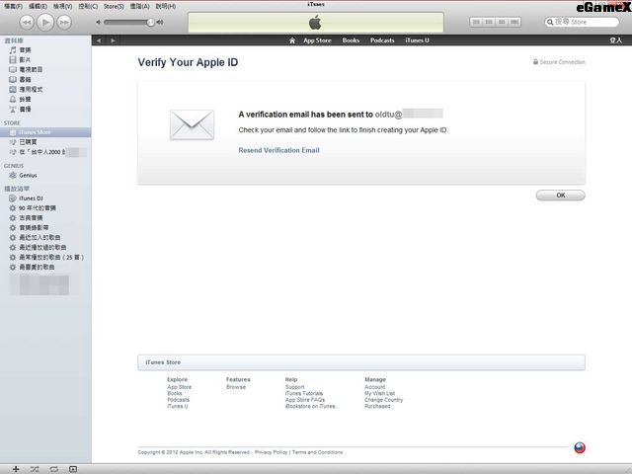Click the store forward arrow
The width and height of the screenshot is (632, 474).
coord(113,40)
